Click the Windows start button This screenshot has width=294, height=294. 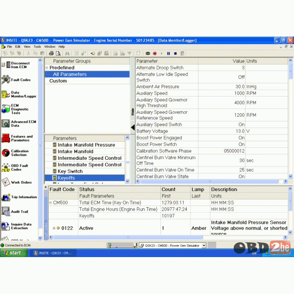point(14,253)
